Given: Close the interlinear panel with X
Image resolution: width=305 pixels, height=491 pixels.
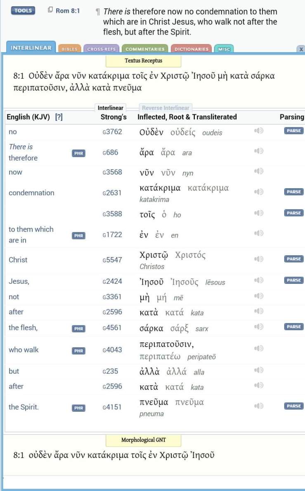Looking at the screenshot, I should pyautogui.click(x=301, y=49).
